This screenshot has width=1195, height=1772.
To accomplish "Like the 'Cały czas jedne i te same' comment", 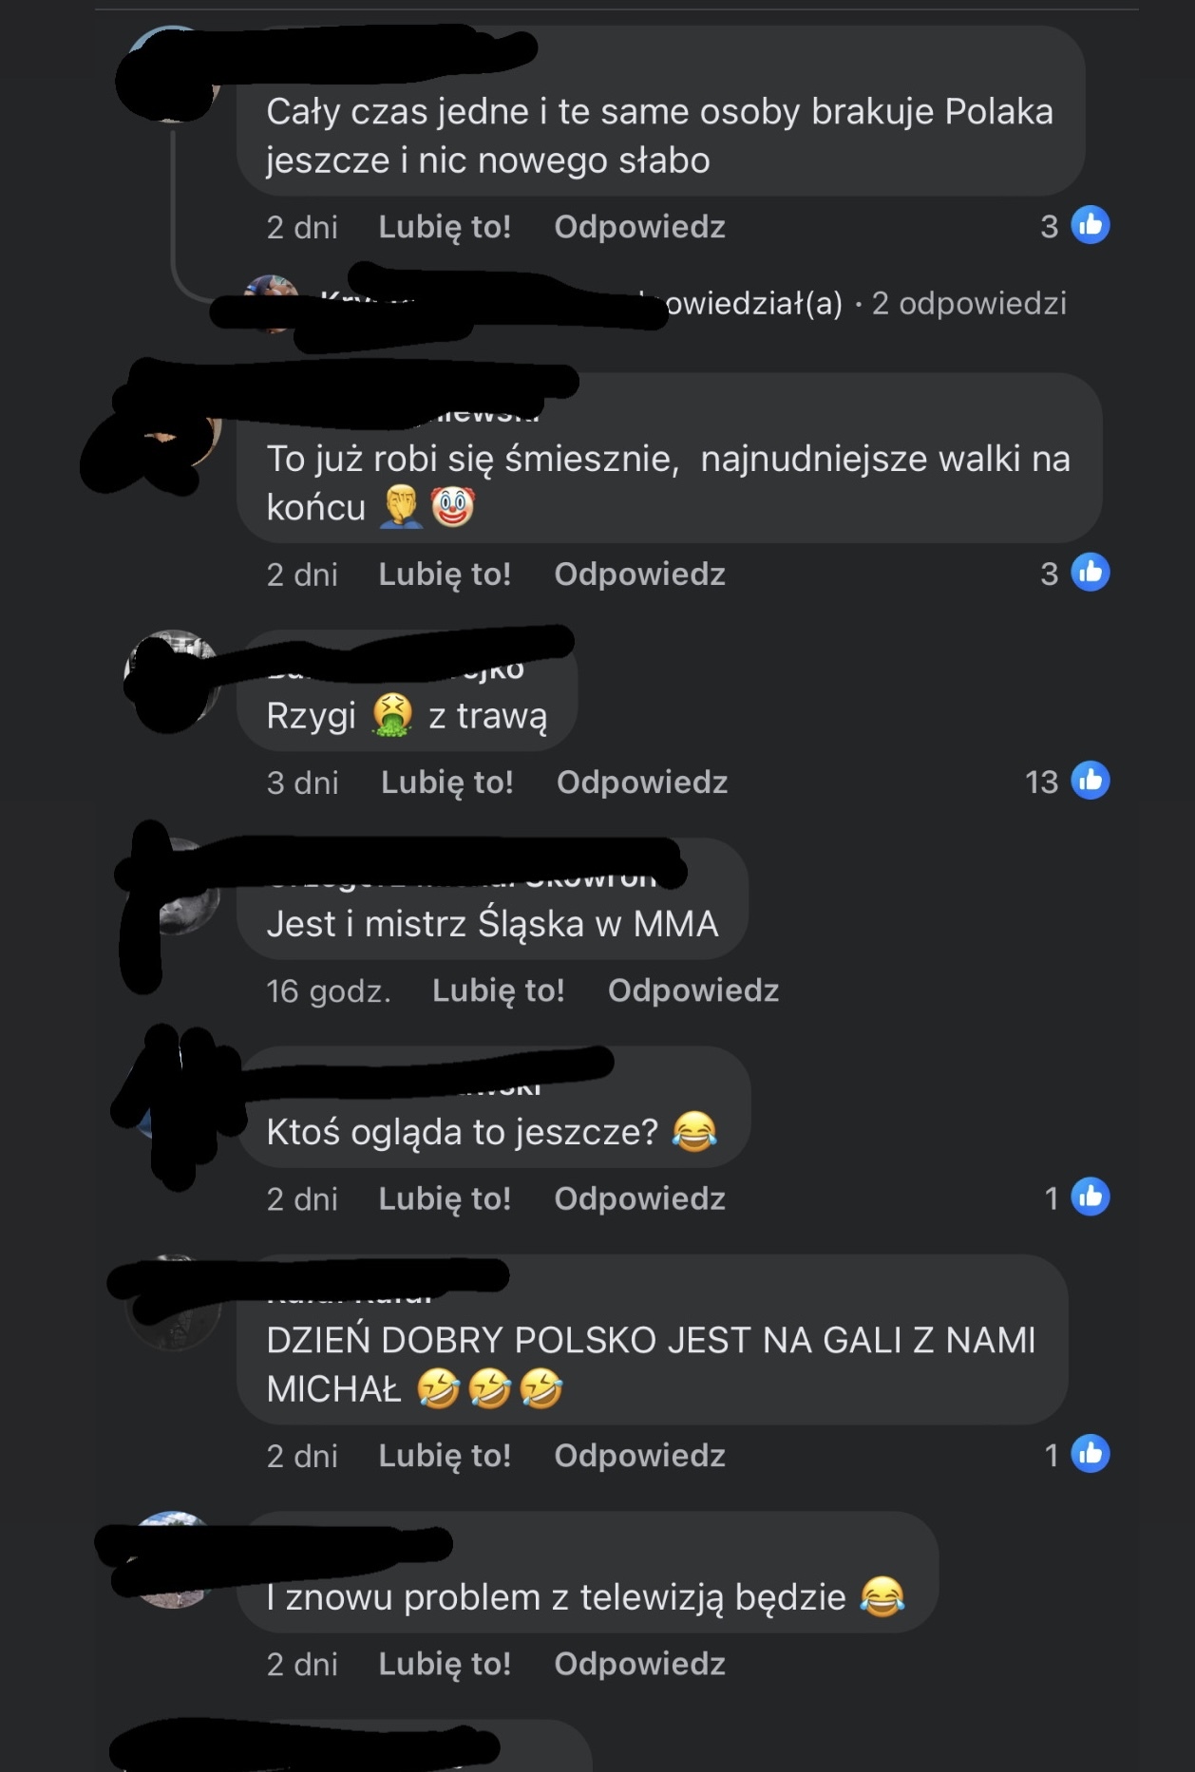I will (x=445, y=226).
